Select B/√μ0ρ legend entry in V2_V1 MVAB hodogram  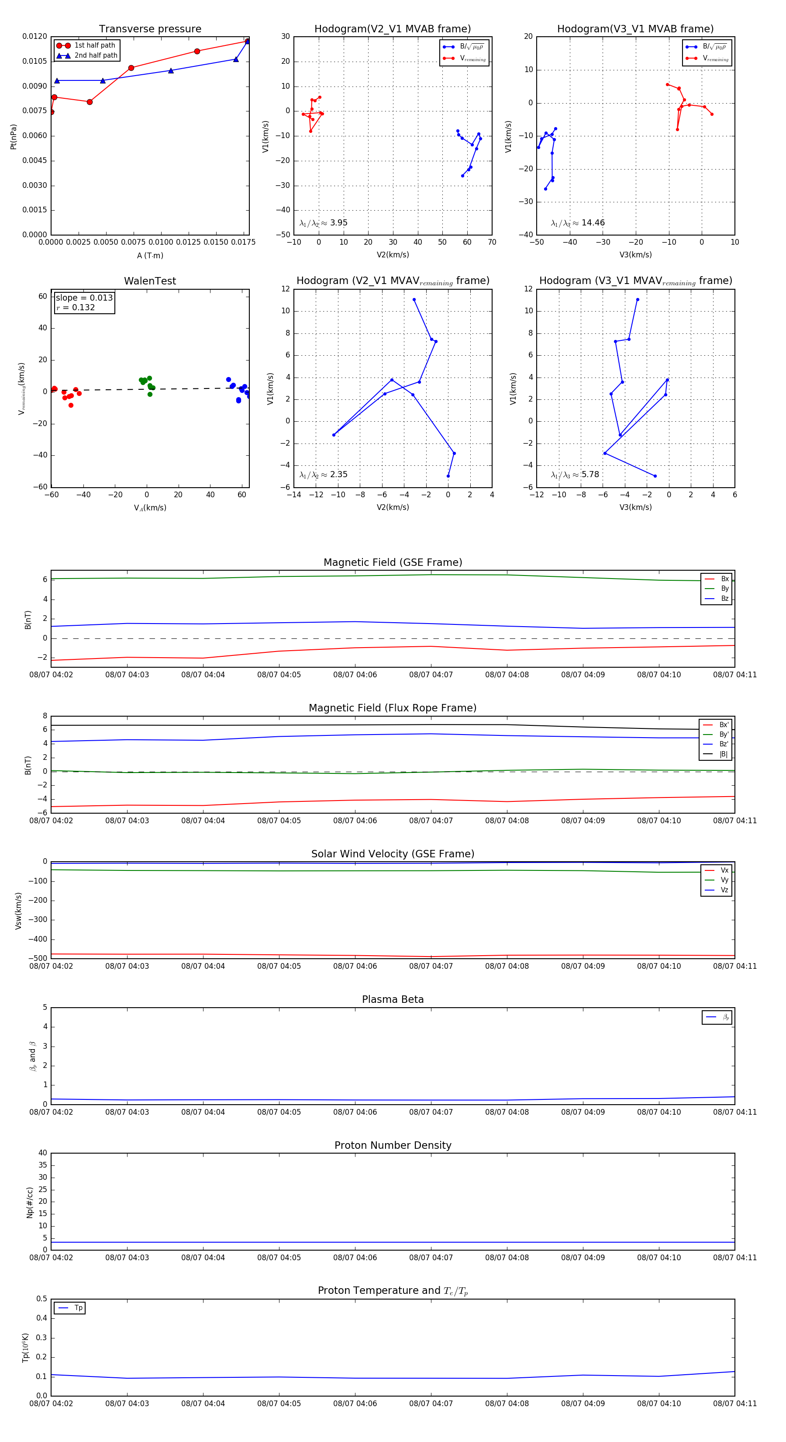coord(464,46)
